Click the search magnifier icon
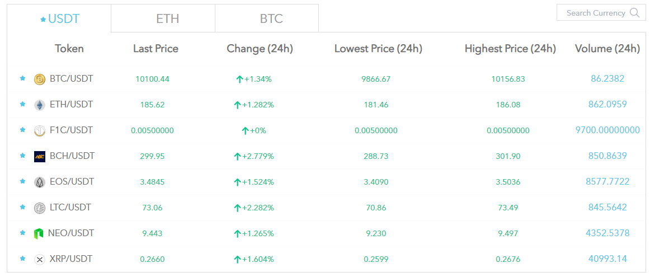The height and width of the screenshot is (277, 650). (x=634, y=13)
